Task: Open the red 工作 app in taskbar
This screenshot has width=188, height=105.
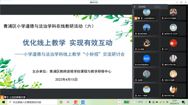Action: coord(76,102)
